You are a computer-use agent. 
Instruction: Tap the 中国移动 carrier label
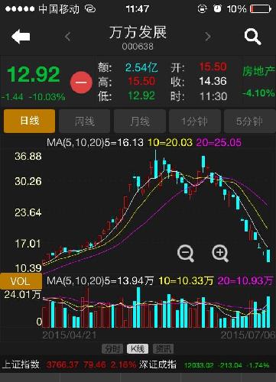pos(59,9)
